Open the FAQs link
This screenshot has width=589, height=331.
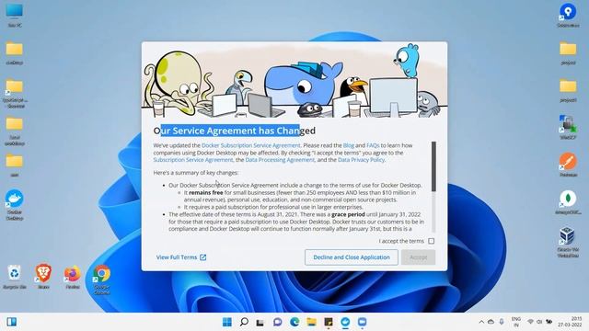(x=373, y=145)
